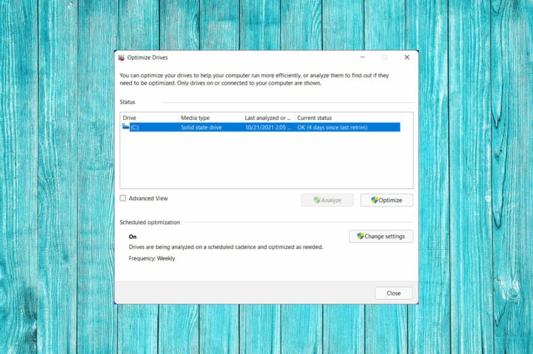Viewport: 533px width, 354px height.
Task: Click the shield icon on Analyze
Action: click(x=316, y=200)
